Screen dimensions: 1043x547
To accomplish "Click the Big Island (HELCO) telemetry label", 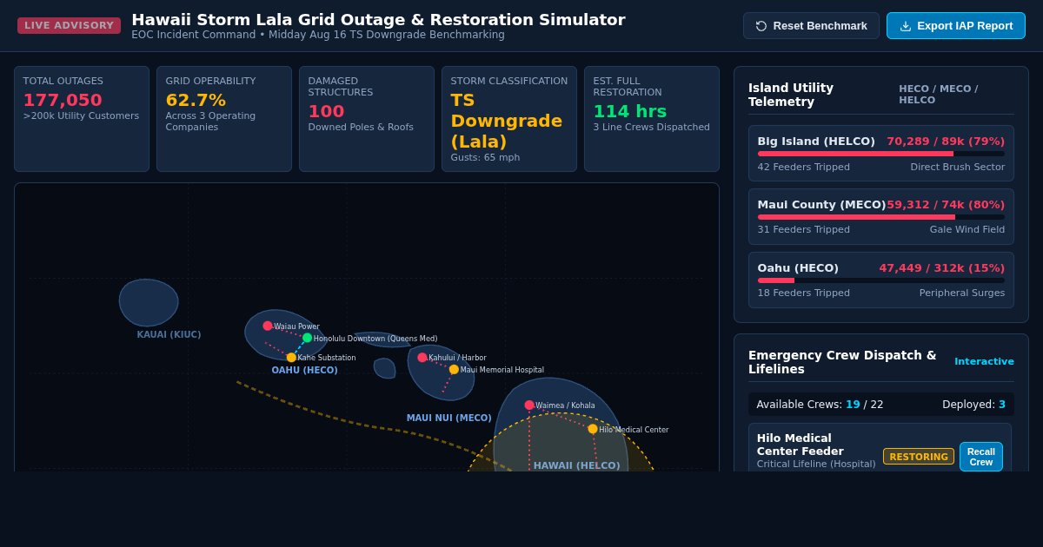I will click(816, 142).
